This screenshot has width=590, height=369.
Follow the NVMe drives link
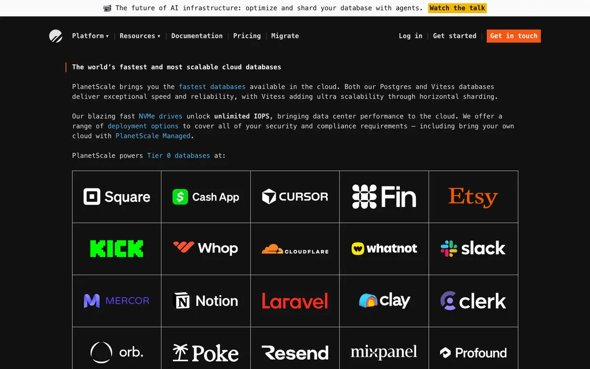click(160, 116)
